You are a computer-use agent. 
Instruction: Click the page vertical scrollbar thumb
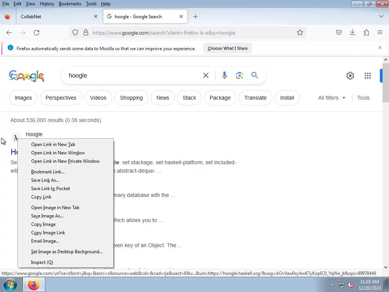[386, 83]
